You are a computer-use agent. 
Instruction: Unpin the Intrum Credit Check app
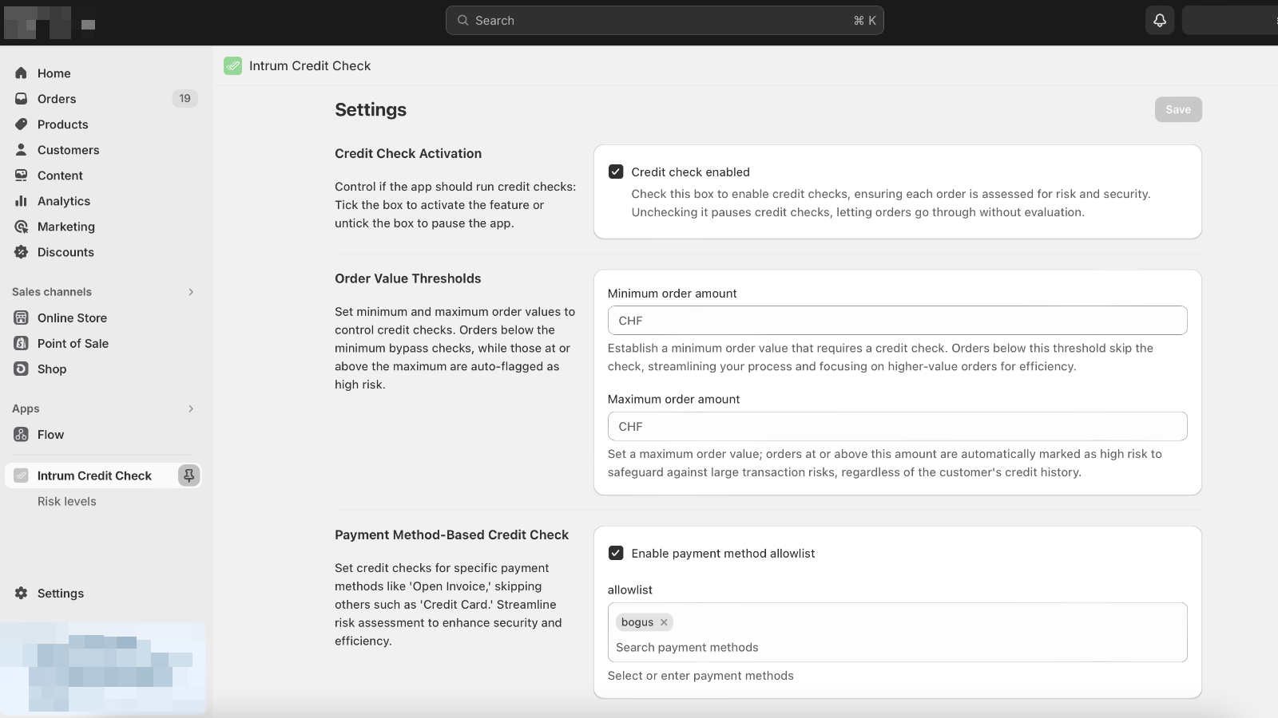189,475
